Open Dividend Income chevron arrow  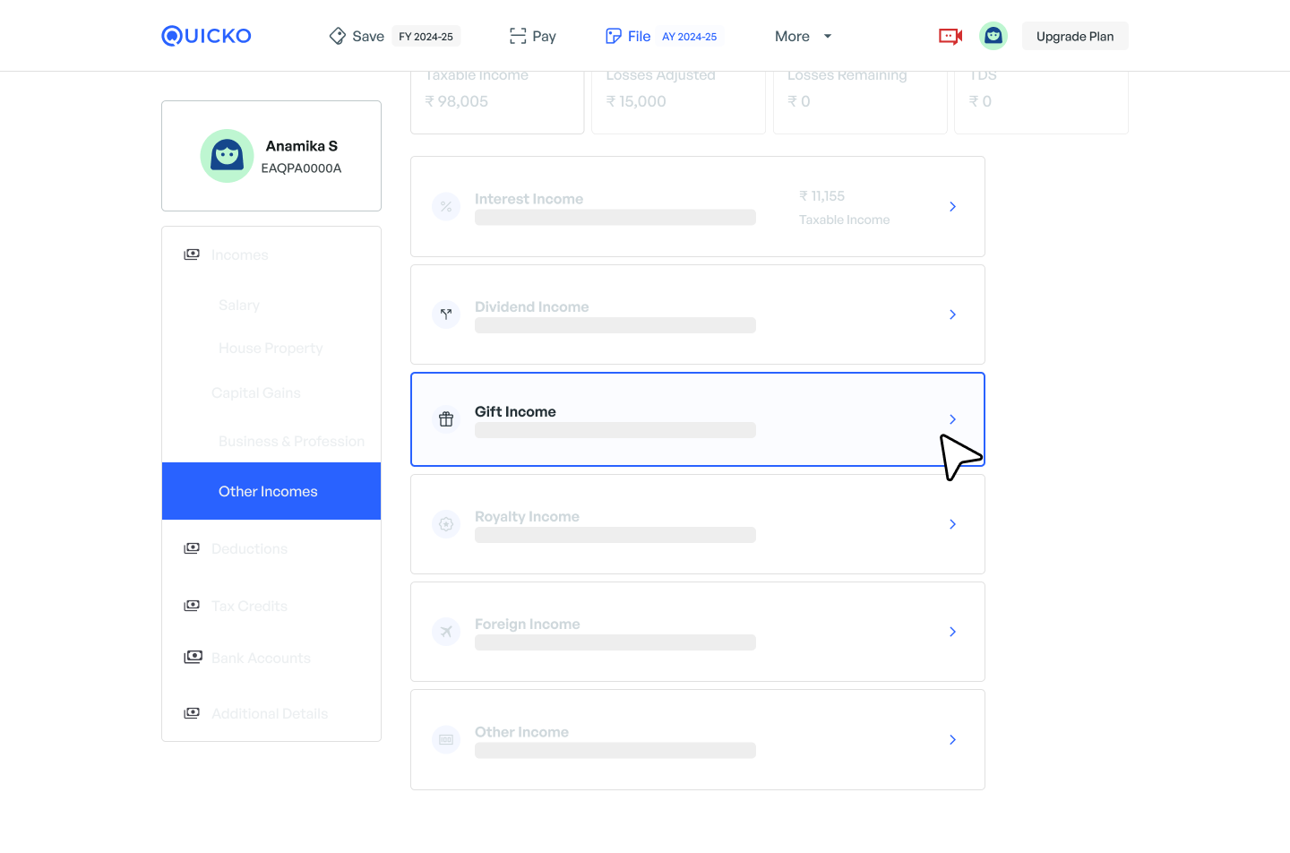952,314
